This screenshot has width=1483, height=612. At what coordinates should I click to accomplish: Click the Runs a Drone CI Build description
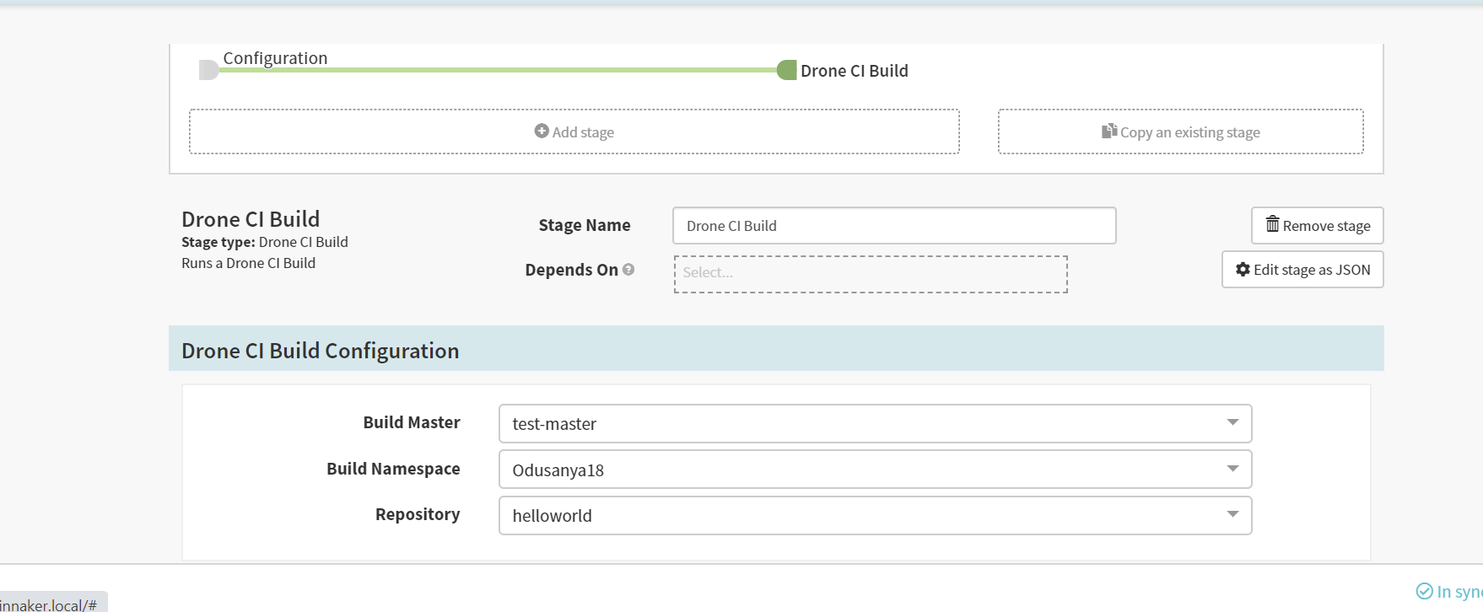(x=248, y=263)
